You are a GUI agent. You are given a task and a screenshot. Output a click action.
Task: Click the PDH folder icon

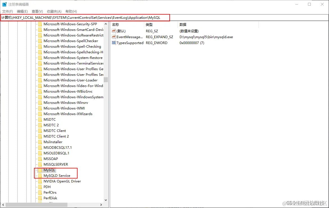point(40,187)
